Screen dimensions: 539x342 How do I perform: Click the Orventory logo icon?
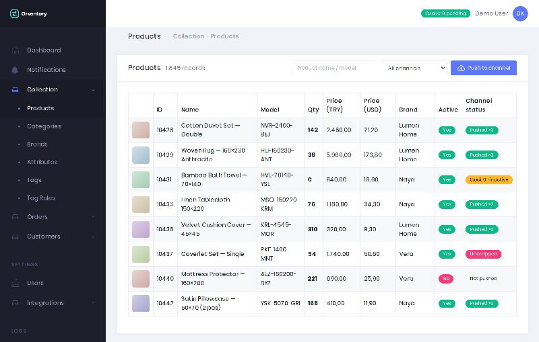coord(14,13)
